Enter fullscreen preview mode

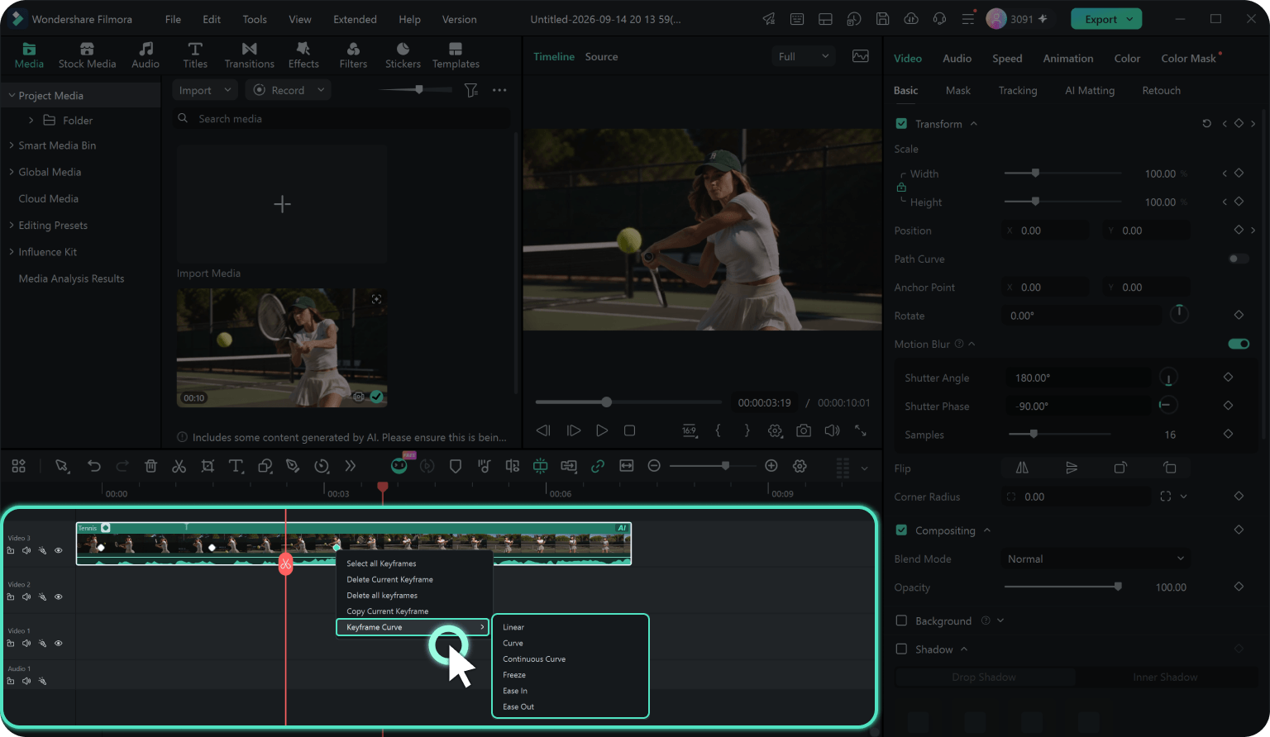[x=861, y=430]
